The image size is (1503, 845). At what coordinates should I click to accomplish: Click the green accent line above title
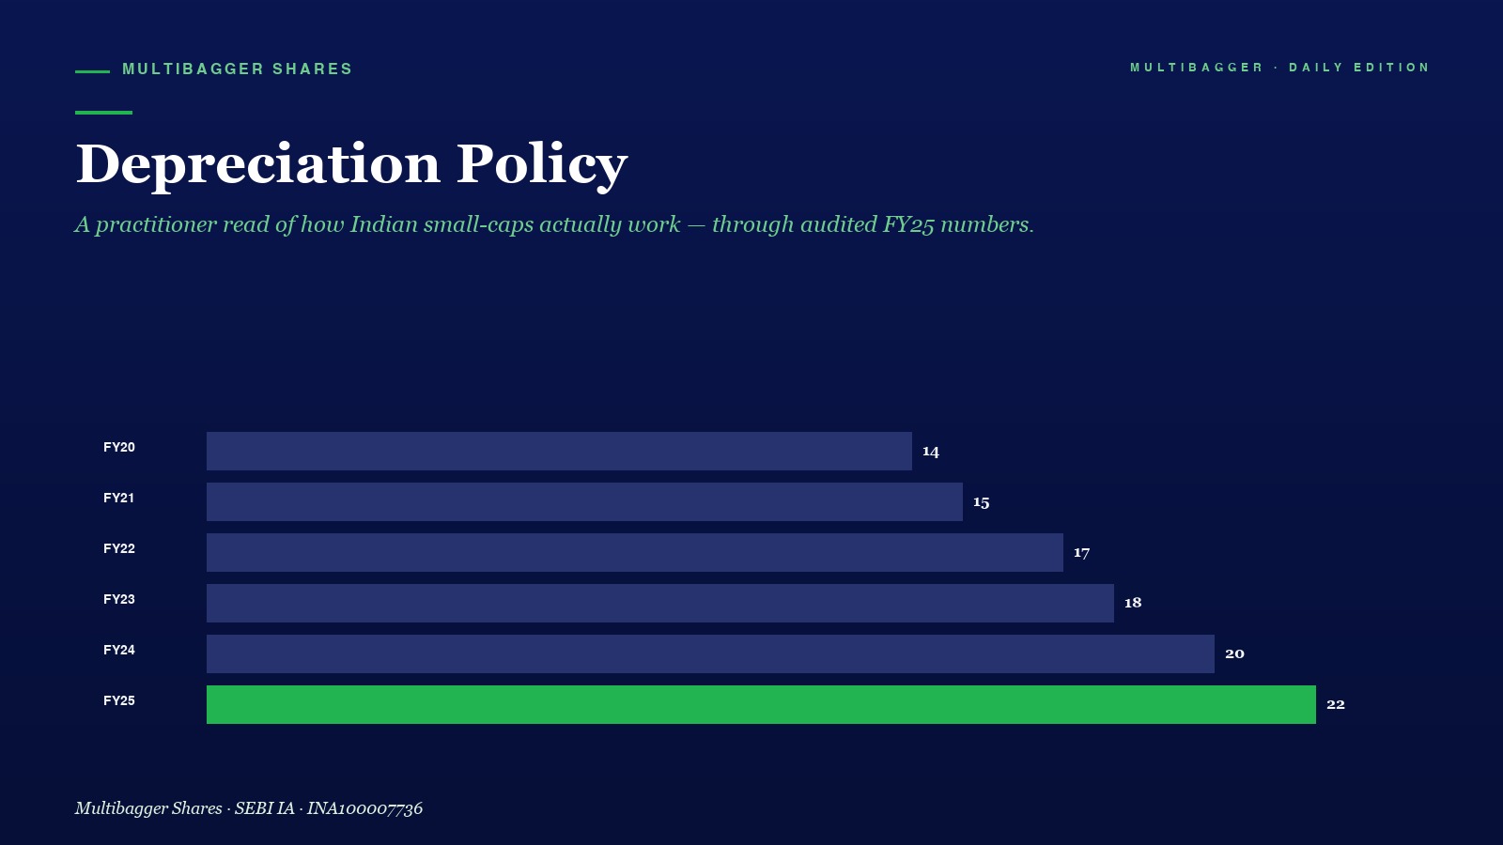coord(103,113)
